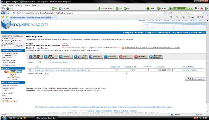Open the Affichage menu
Image resolution: width=209 pixels, height=120 pixels.
point(19,5)
